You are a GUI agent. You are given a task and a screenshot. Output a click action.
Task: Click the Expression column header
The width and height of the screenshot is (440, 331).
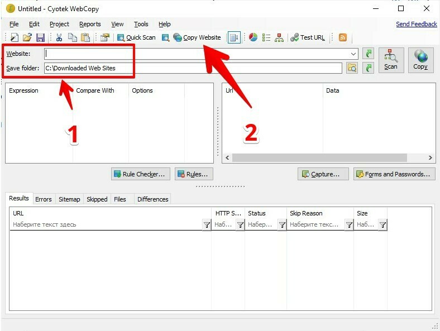pos(39,90)
